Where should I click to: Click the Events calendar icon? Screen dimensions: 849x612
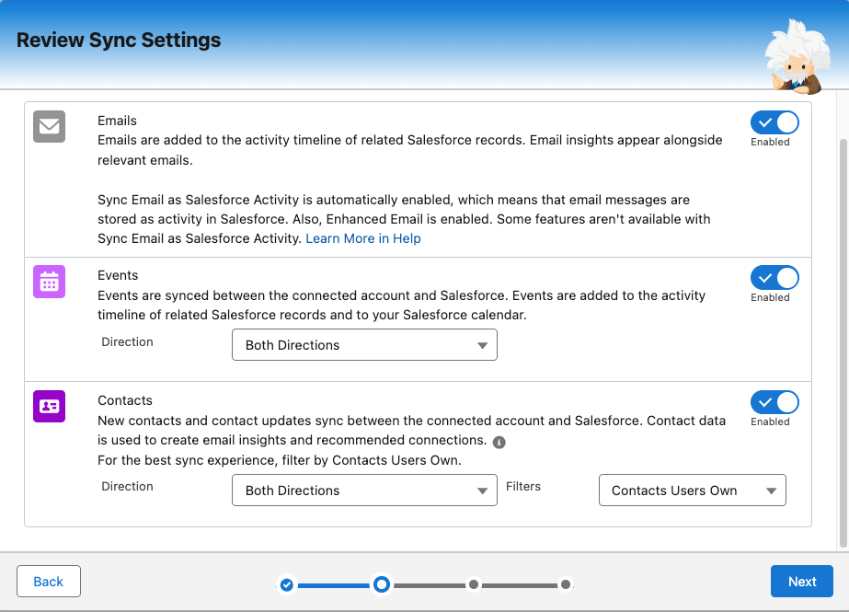coord(50,282)
